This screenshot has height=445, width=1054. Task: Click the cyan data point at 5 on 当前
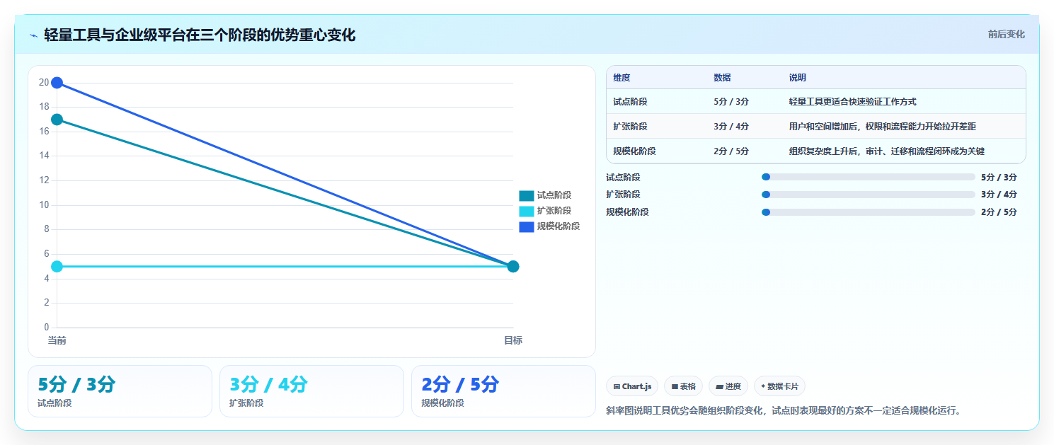(x=57, y=267)
